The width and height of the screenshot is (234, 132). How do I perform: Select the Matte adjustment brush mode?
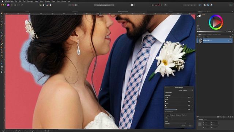[x=168, y=115]
